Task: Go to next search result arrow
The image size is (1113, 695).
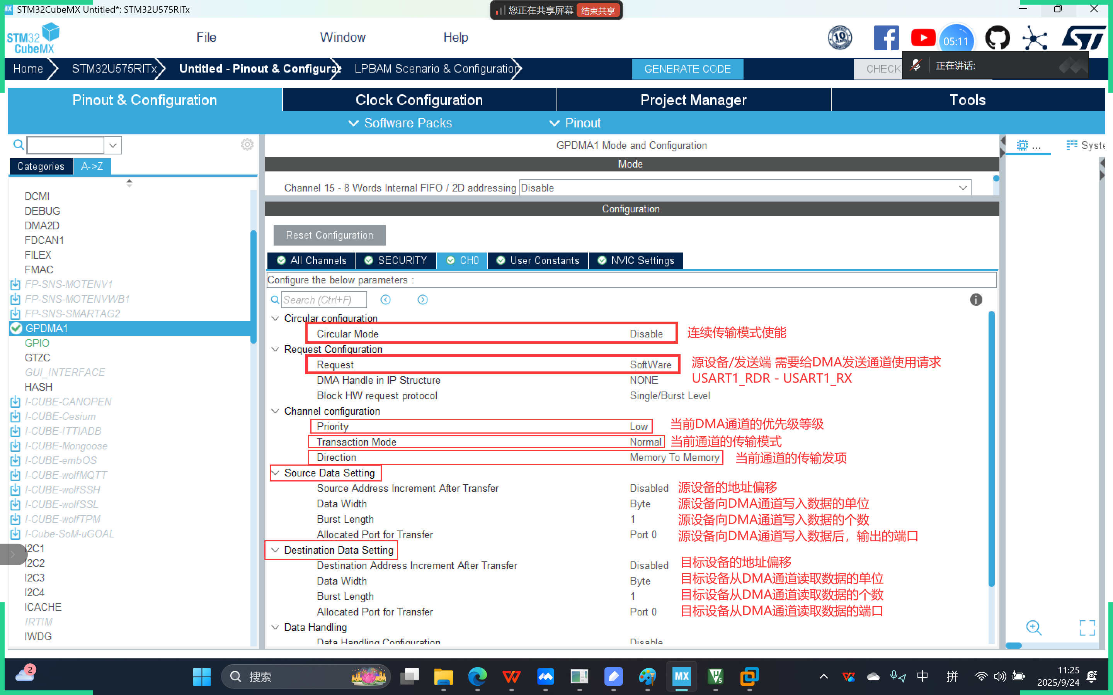Action: (x=422, y=300)
